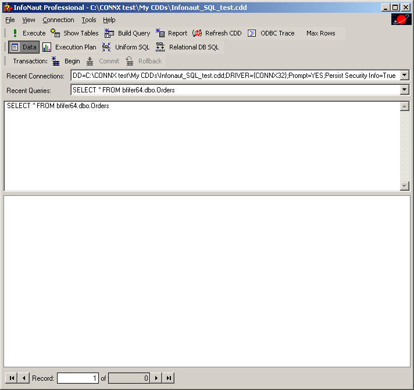Click the Begin label
The height and width of the screenshot is (390, 414).
click(x=72, y=61)
